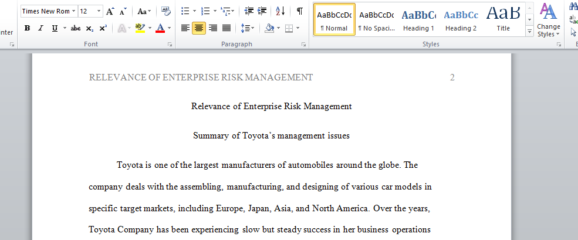Show paragraph marks with pilcrow icon
This screenshot has width=578, height=240.
(x=300, y=11)
